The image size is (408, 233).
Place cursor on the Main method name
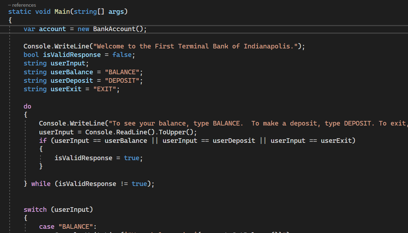pyautogui.click(x=62, y=11)
